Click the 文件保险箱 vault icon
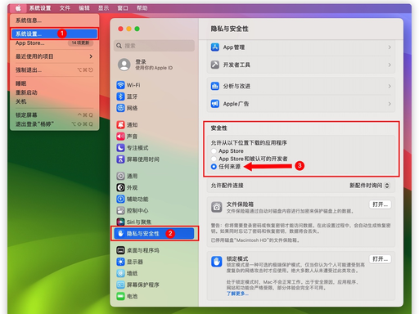 217,207
